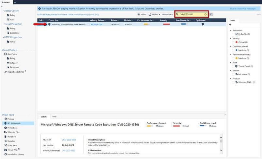Collapse the Severity filter group
This screenshot has width=262, height=159.
point(231,38)
